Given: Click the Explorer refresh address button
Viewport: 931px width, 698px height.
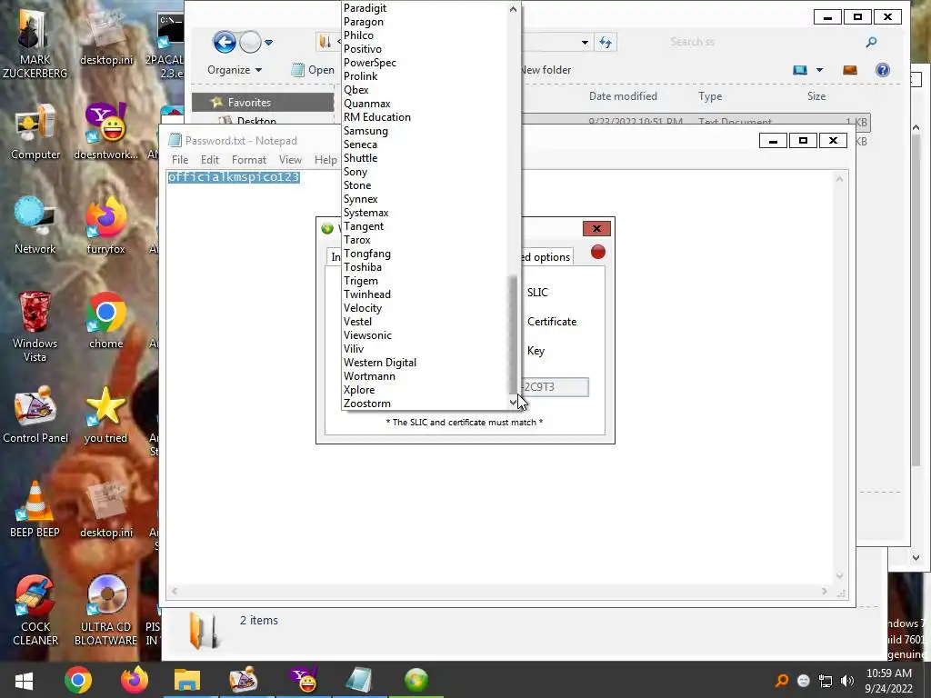Looking at the screenshot, I should (x=606, y=42).
